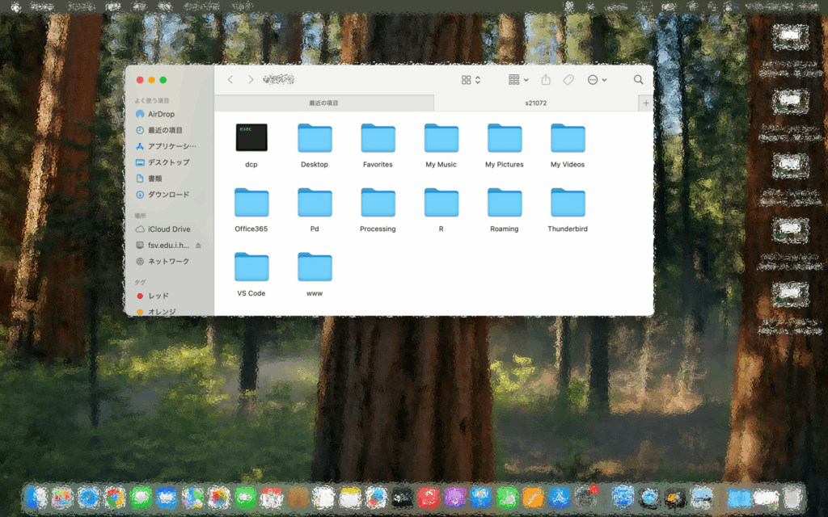Open the Share toolbar icon
Image resolution: width=828 pixels, height=517 pixels.
[546, 80]
